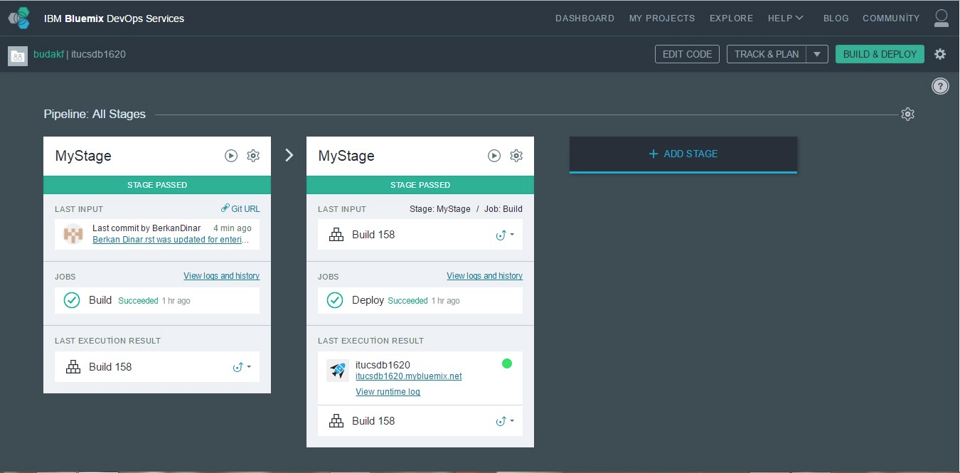Click the budakf owner link
The image size is (960, 473).
pyautogui.click(x=48, y=54)
